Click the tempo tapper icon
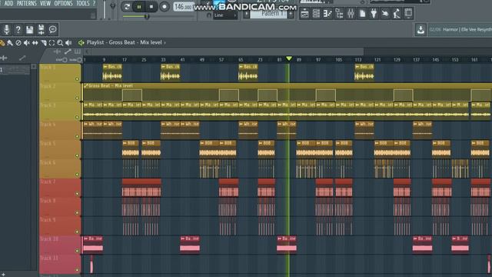Viewport: 492px width, 277px height. [x=397, y=14]
